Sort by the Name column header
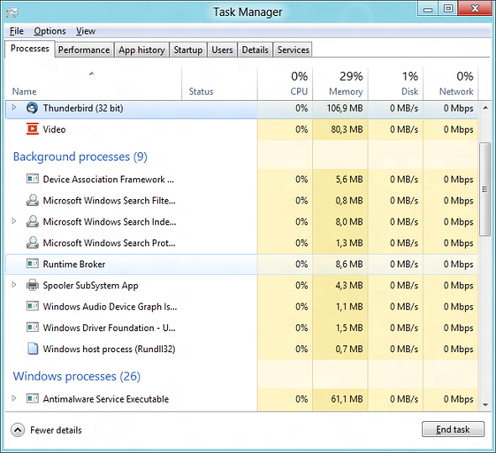 tap(93, 84)
